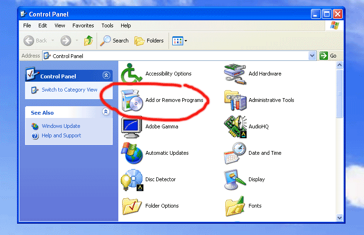This screenshot has height=235, width=364.
Task: Click the Switch to Category View icon
Action: 35,90
